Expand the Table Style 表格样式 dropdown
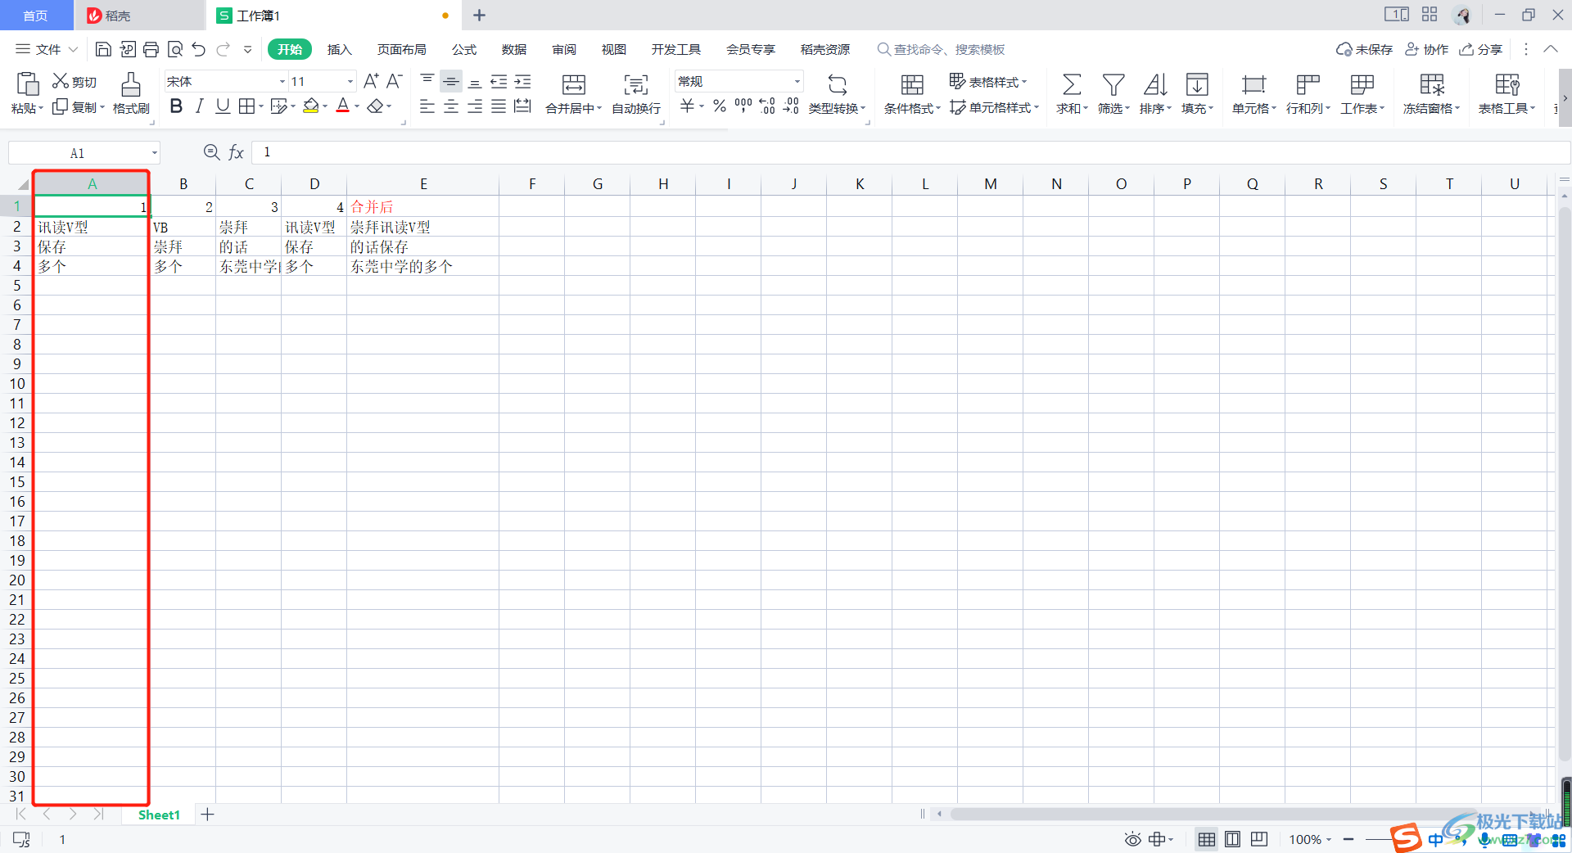Image resolution: width=1572 pixels, height=853 pixels. pos(1024,82)
